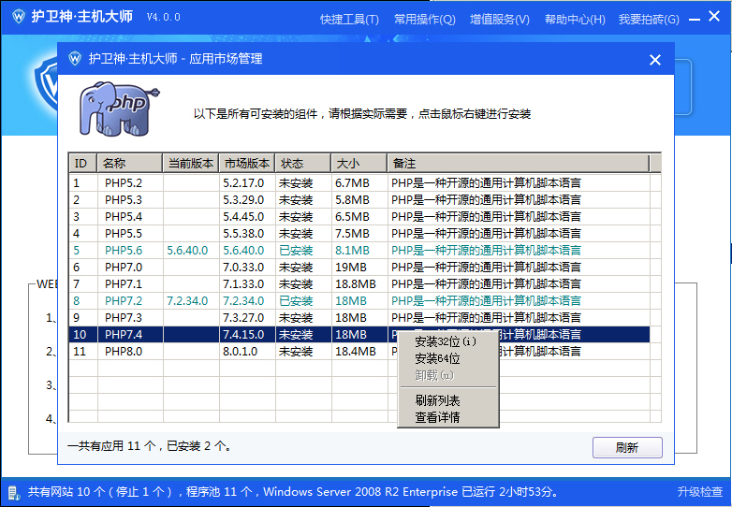This screenshot has width=732, height=507.
Task: Click the main window shield logo
Action: pos(19,17)
